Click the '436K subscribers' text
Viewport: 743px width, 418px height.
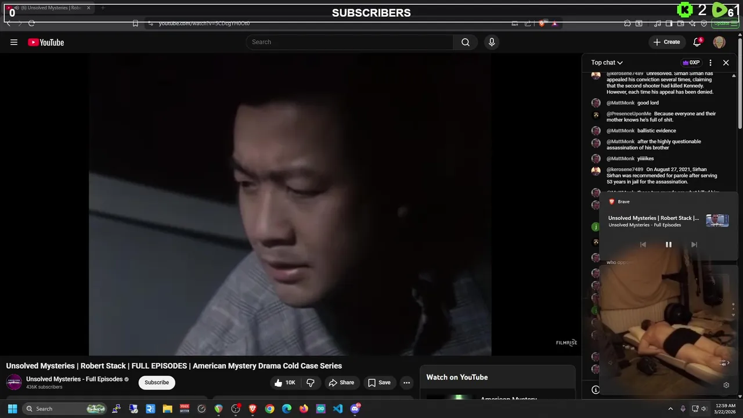44,387
